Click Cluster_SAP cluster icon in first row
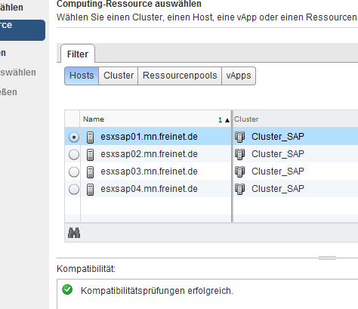Viewport: 358px width, 309px height. tap(239, 137)
